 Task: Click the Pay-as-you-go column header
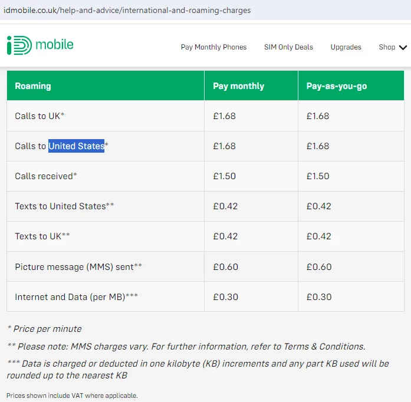(x=336, y=86)
